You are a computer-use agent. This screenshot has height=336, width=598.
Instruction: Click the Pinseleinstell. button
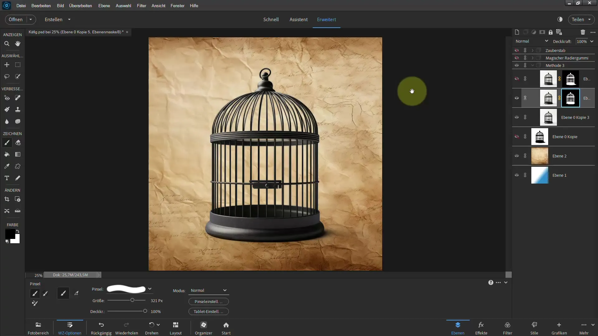(209, 301)
